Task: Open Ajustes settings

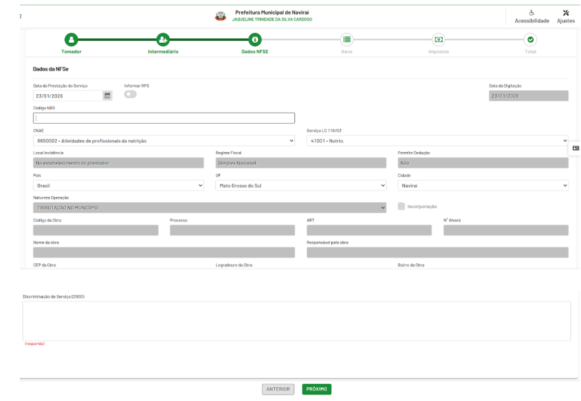Action: [566, 16]
